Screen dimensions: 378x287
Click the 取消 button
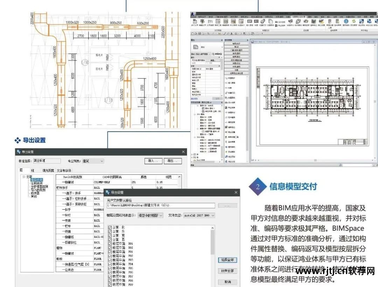227,282
